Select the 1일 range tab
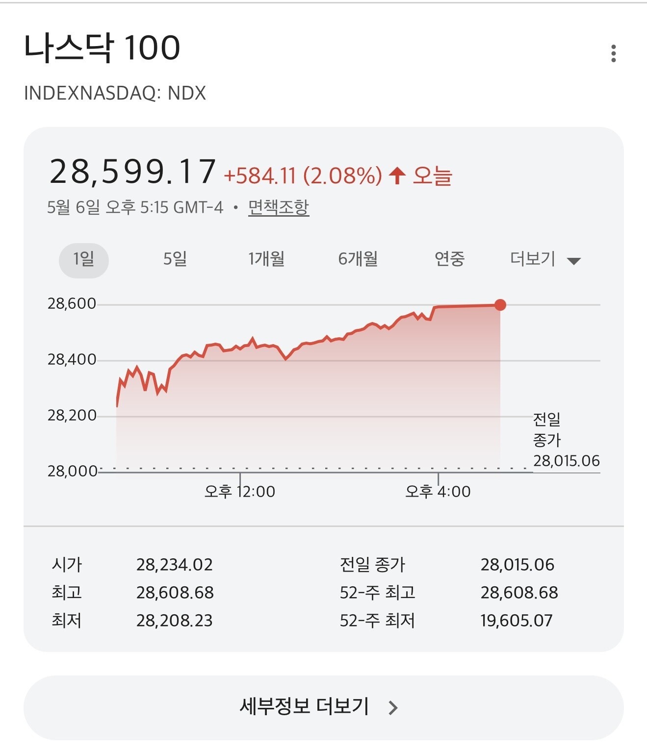The image size is (647, 751). click(x=83, y=260)
